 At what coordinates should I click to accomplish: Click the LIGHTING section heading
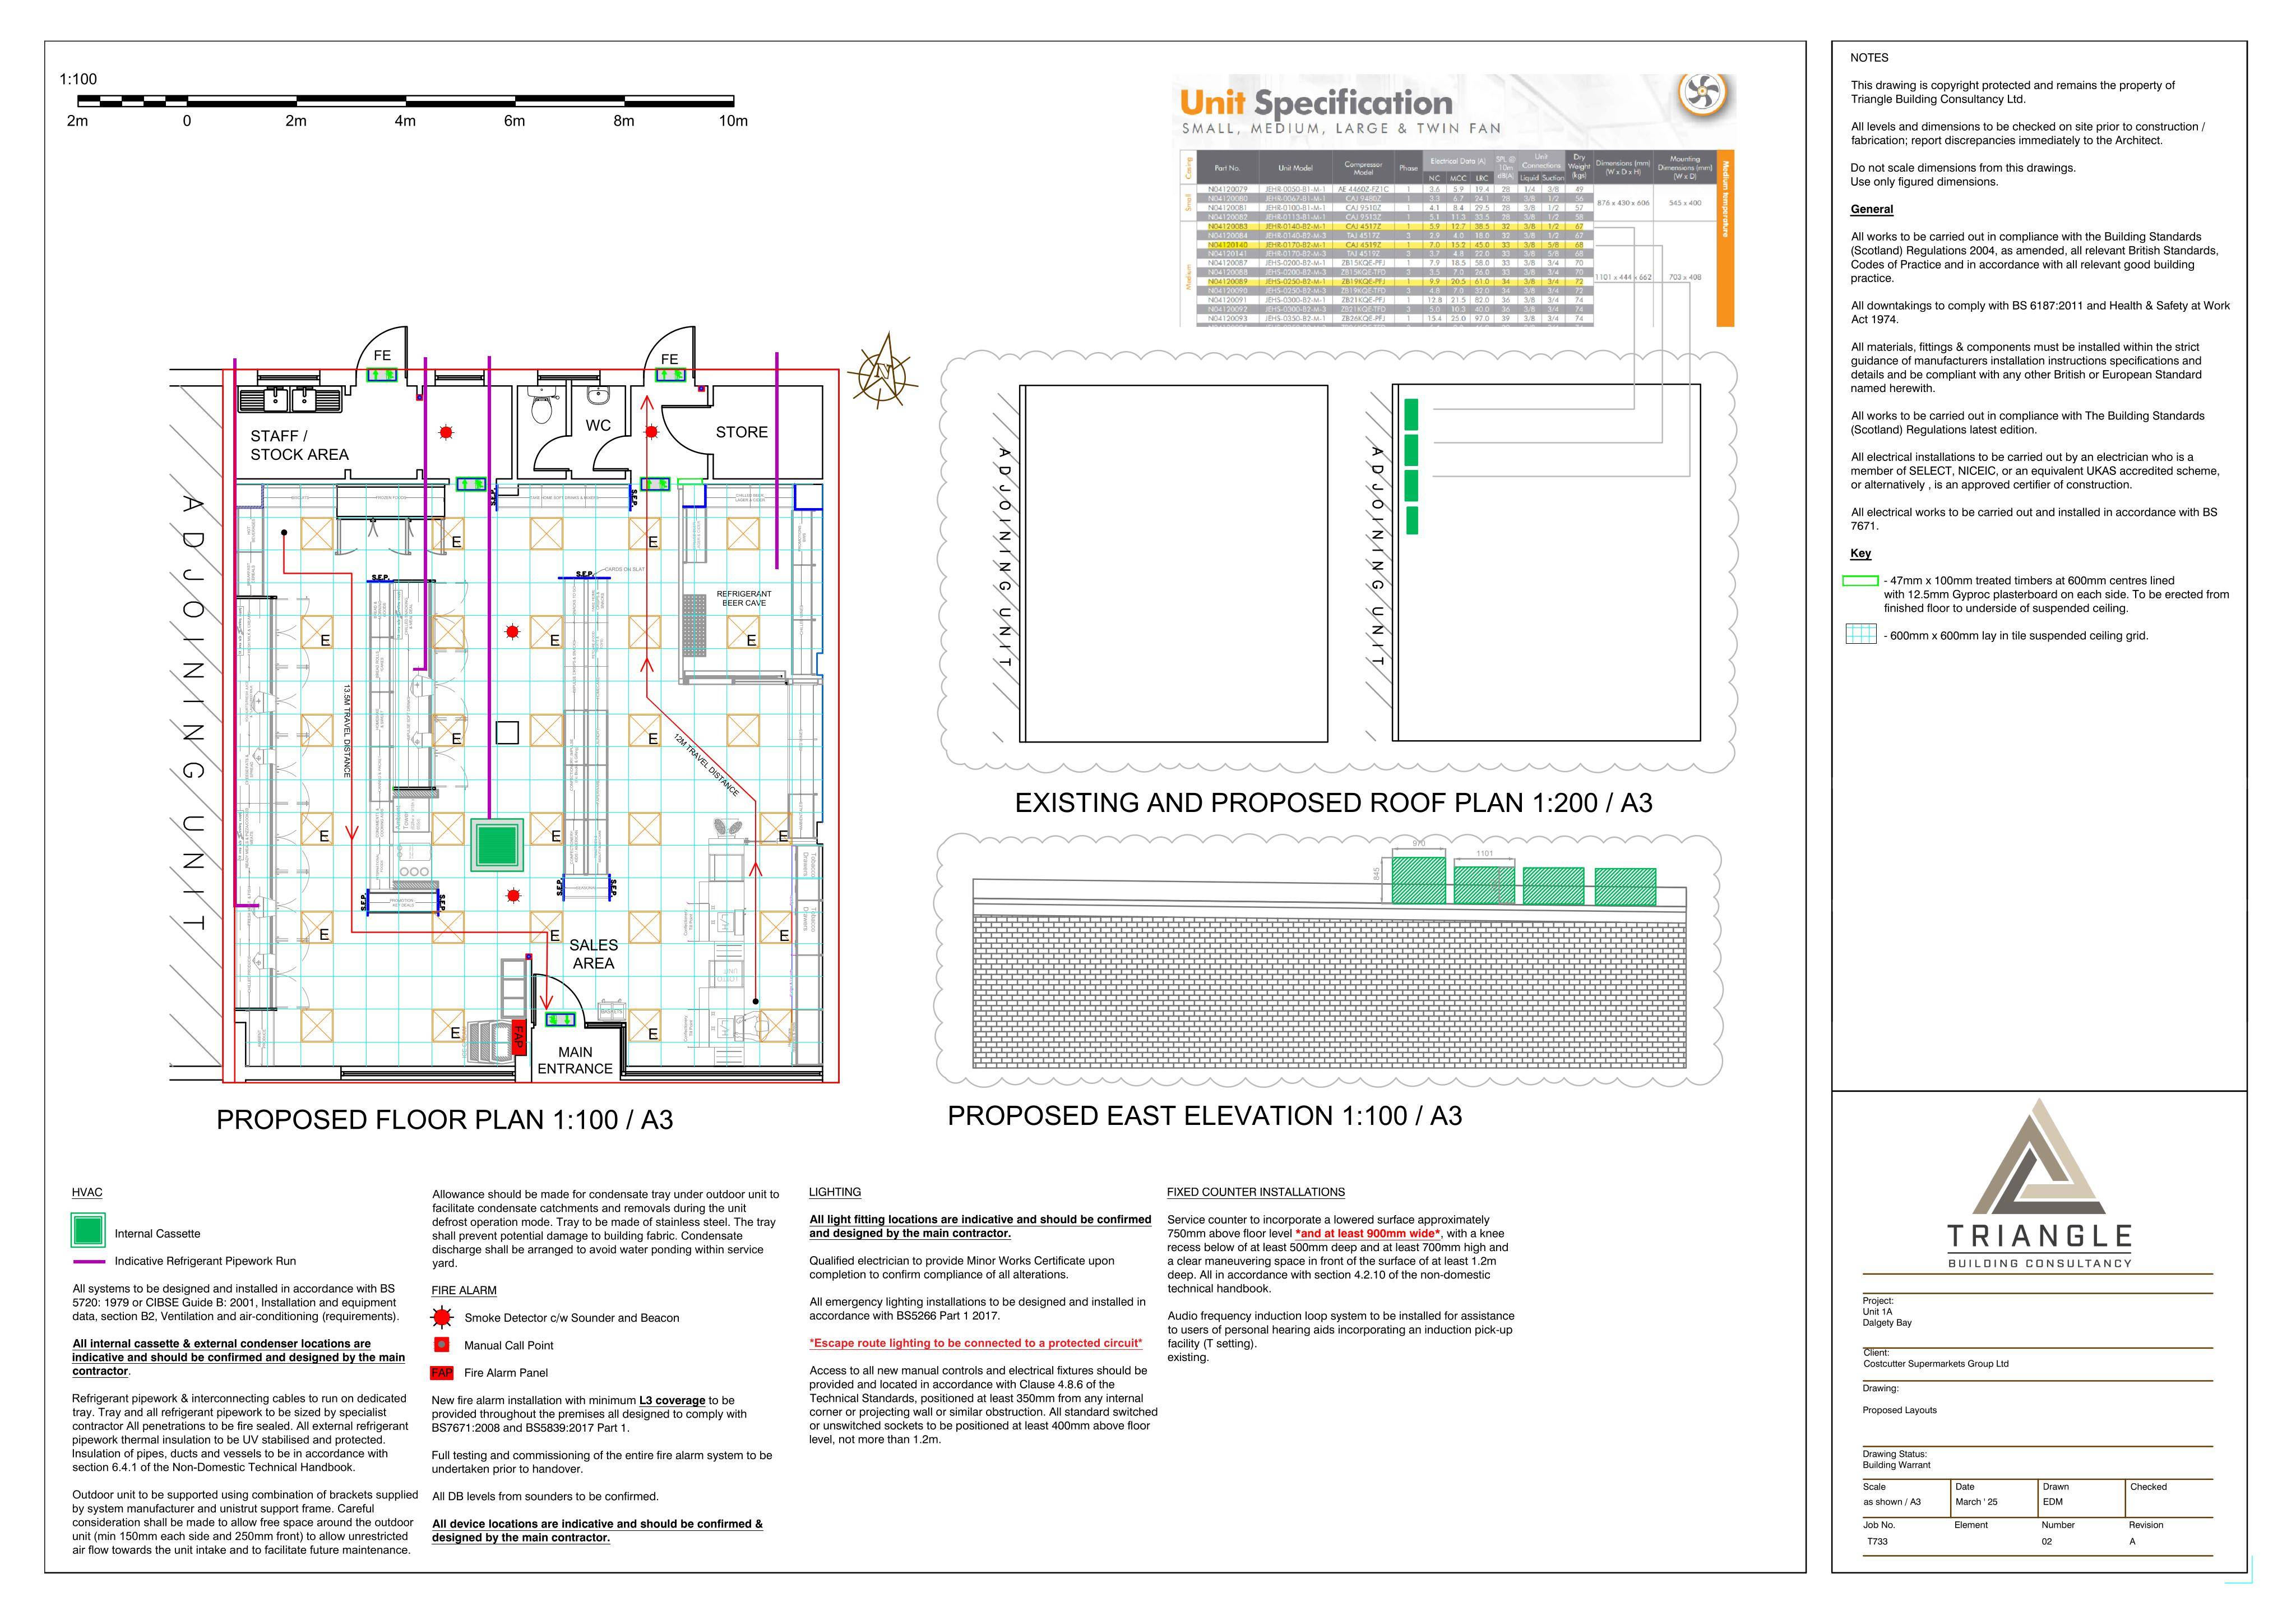(835, 1193)
